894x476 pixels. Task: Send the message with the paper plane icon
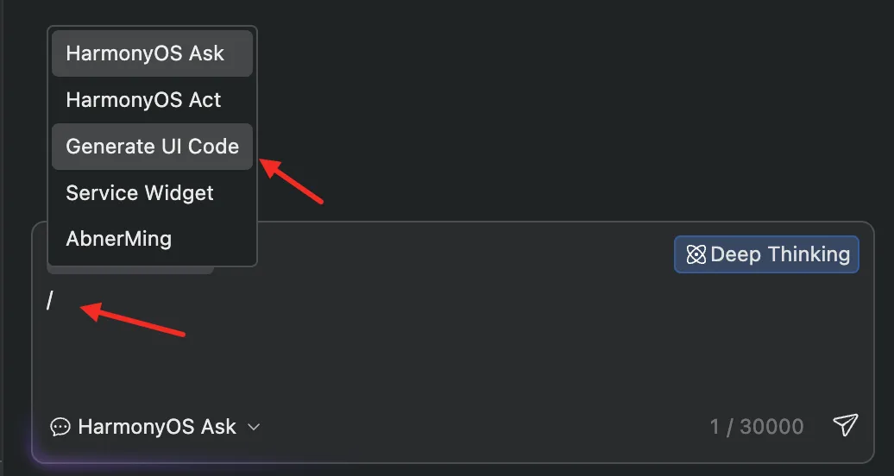click(845, 425)
